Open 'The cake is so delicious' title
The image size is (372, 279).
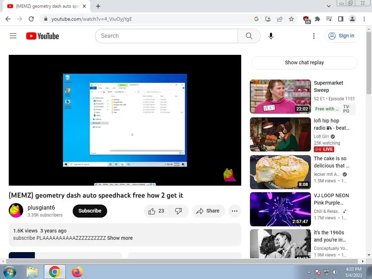(x=331, y=162)
